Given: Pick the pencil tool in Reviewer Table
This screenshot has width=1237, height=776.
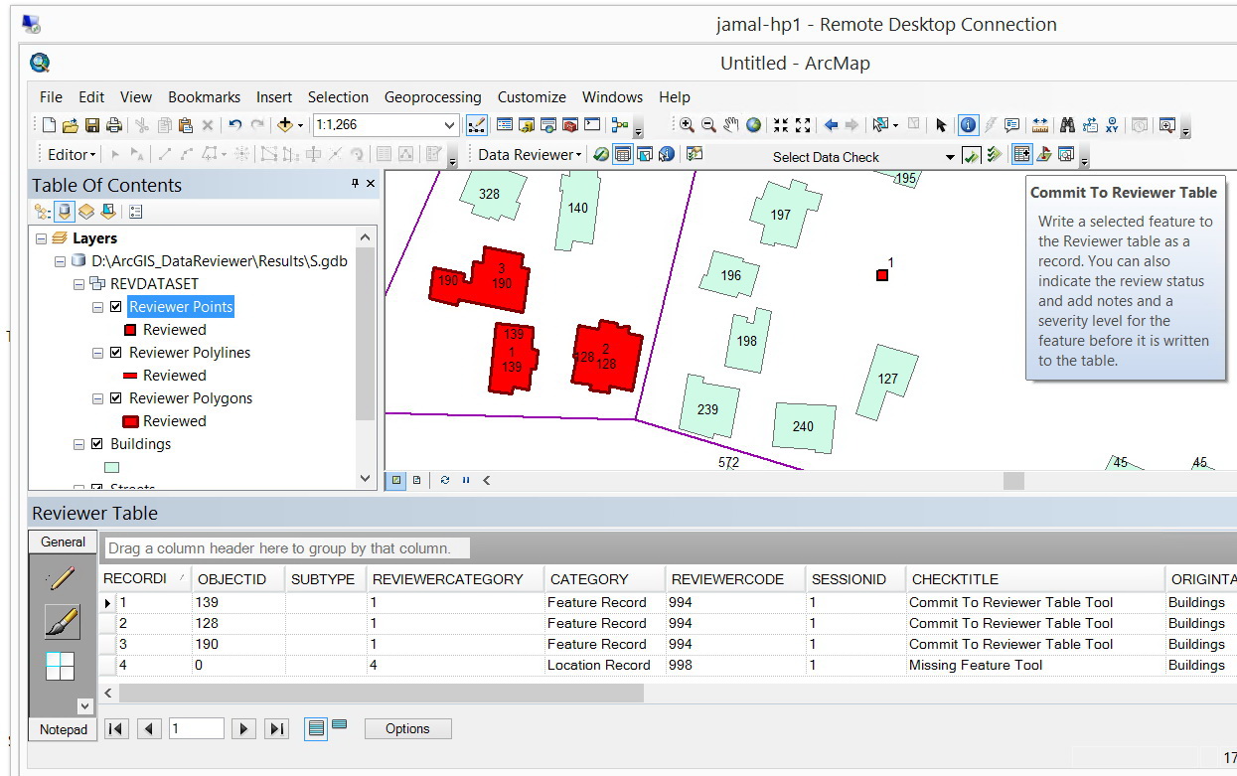Looking at the screenshot, I should pos(62,577).
